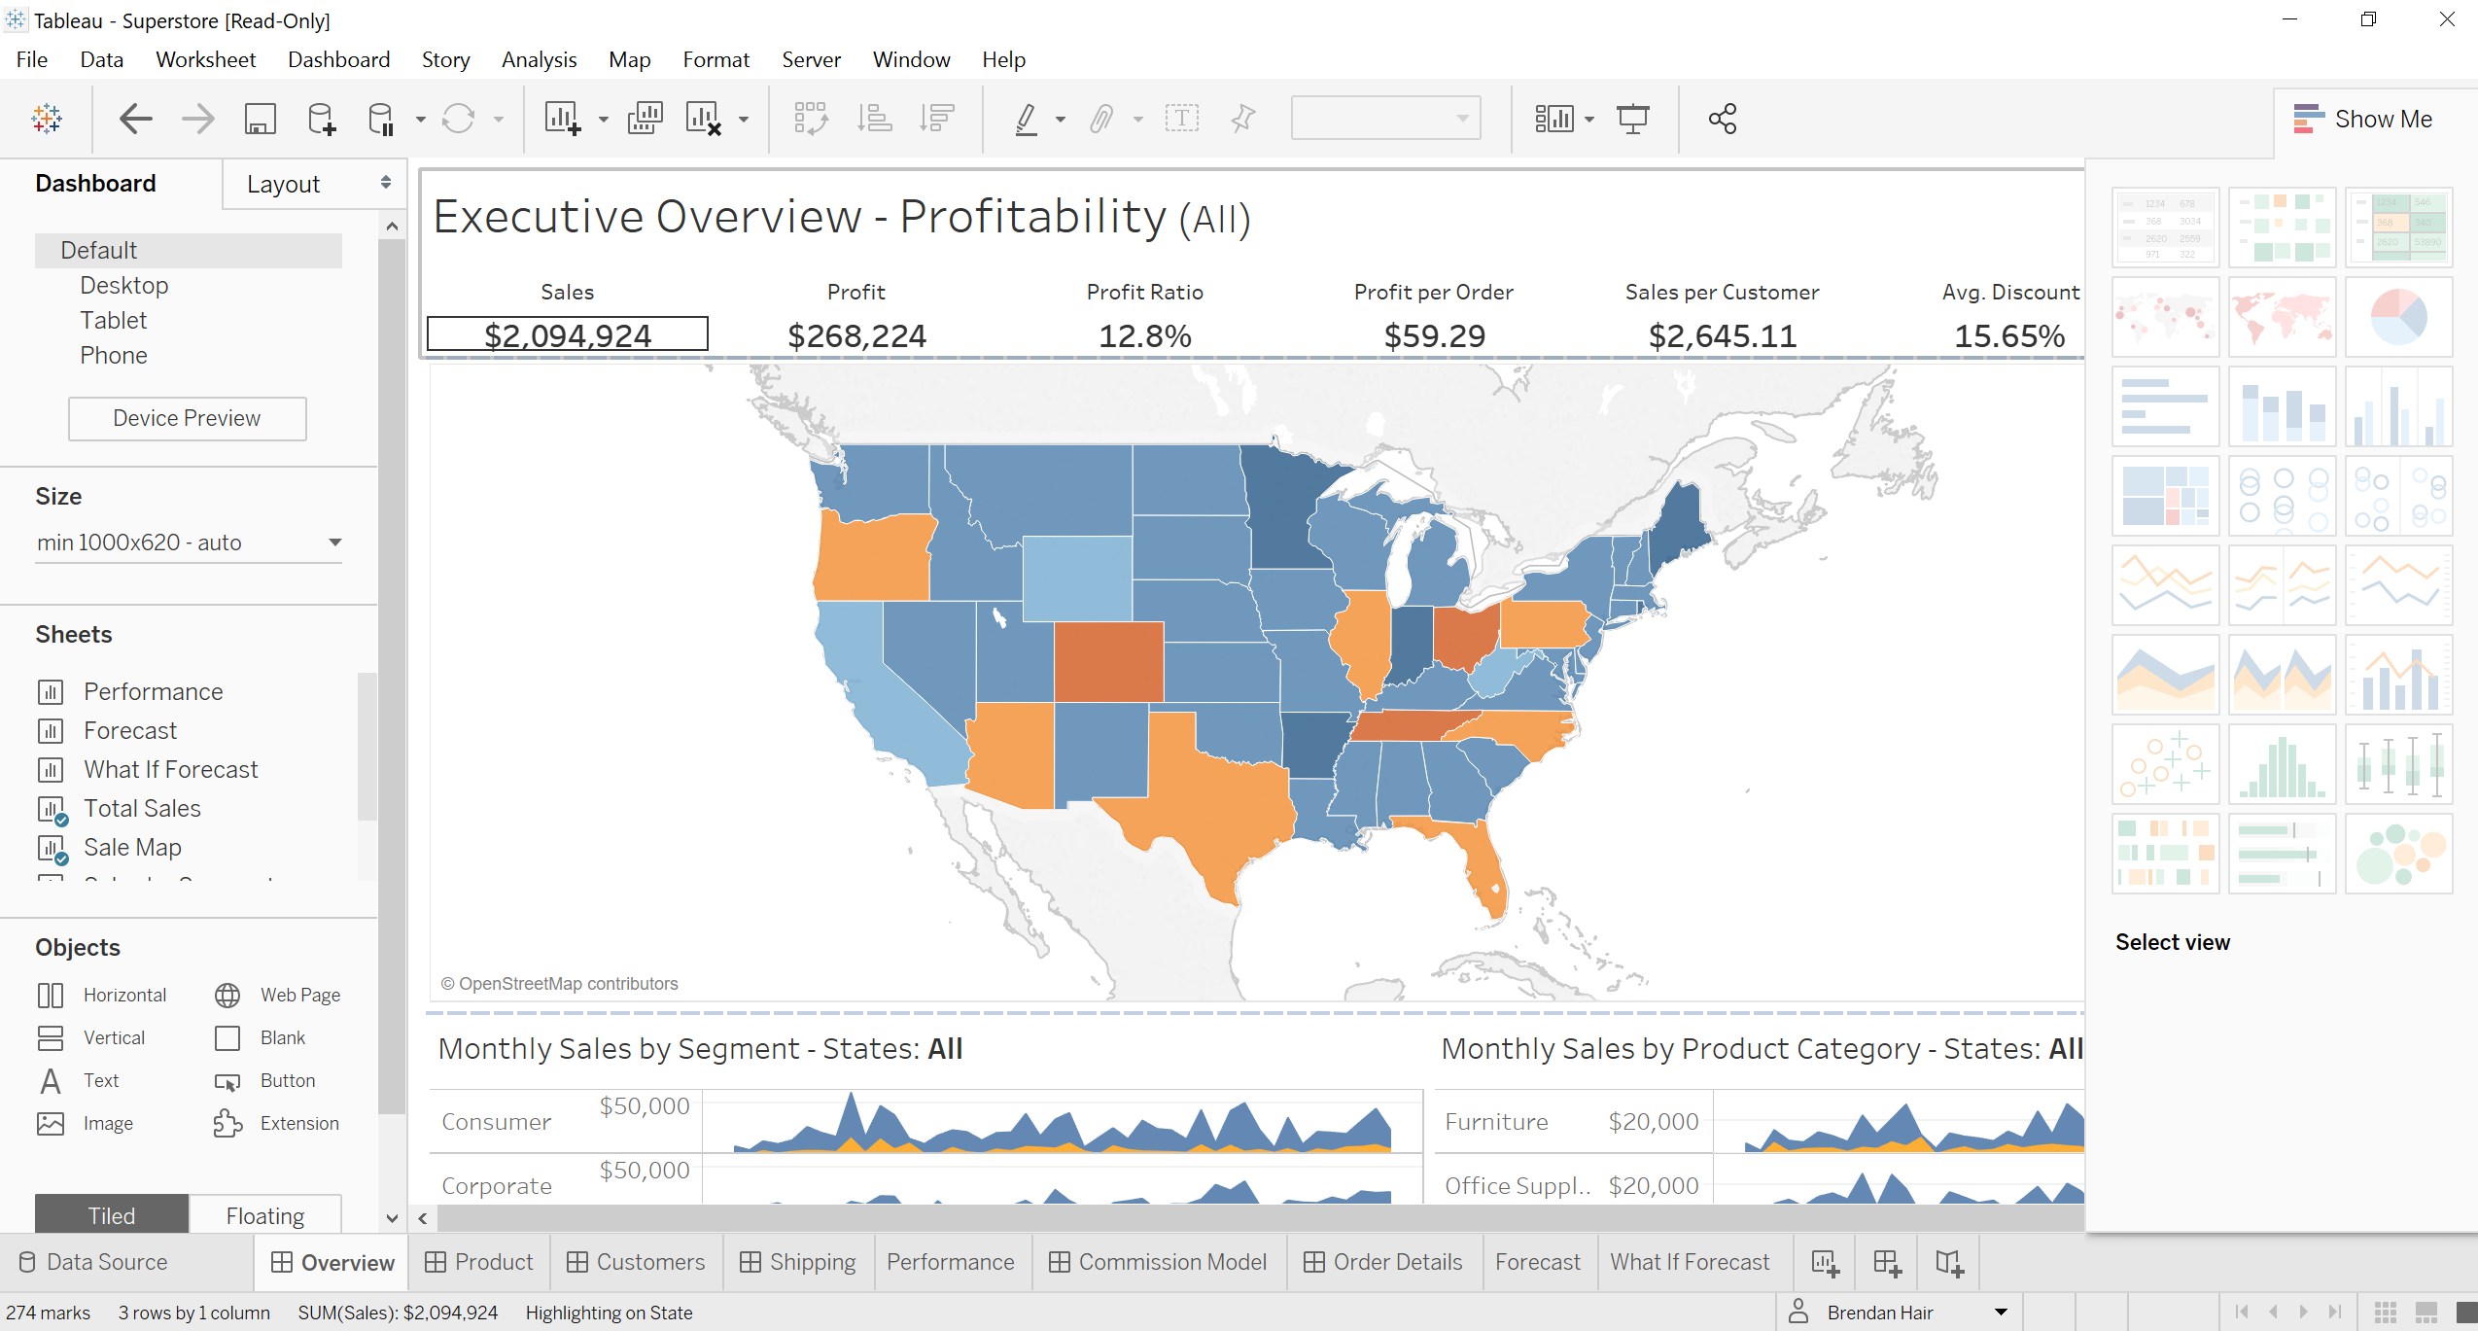
Task: Open the dashboard Size dropdown
Action: coord(189,543)
